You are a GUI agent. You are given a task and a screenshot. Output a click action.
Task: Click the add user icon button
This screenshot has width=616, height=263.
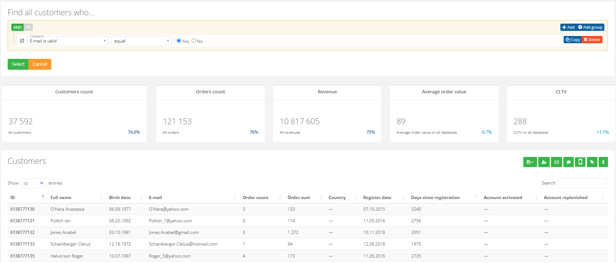[x=544, y=162]
